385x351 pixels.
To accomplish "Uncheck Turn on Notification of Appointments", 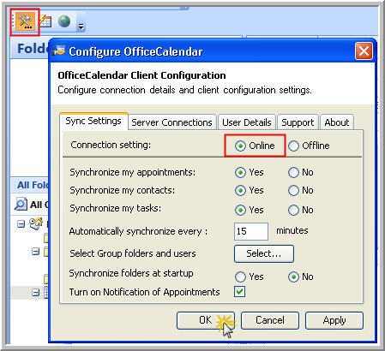I will (x=239, y=292).
